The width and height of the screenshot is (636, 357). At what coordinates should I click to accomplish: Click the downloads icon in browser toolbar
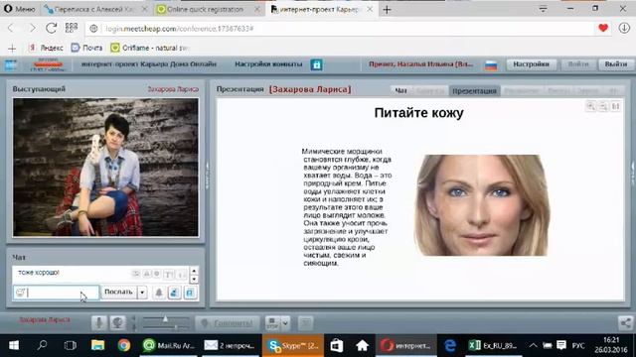(x=624, y=28)
